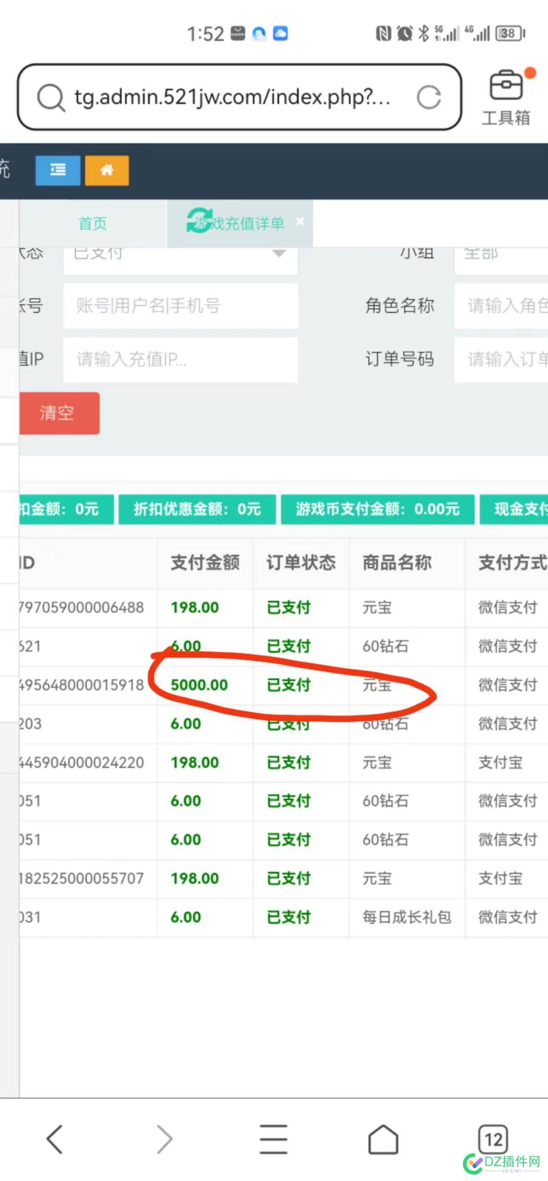Go to home via orange house button
The image size is (548, 1181).
pyautogui.click(x=107, y=170)
